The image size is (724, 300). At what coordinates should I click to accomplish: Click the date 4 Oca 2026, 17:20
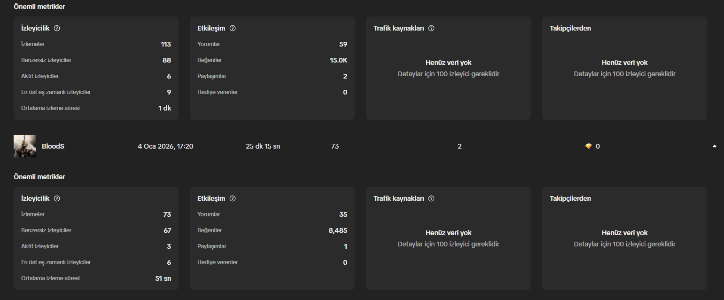pos(165,146)
